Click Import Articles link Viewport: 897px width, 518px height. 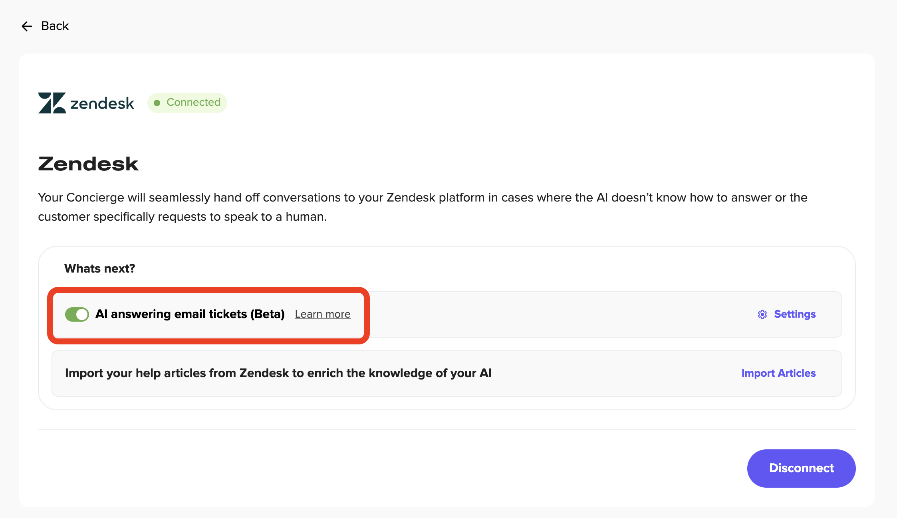(778, 374)
